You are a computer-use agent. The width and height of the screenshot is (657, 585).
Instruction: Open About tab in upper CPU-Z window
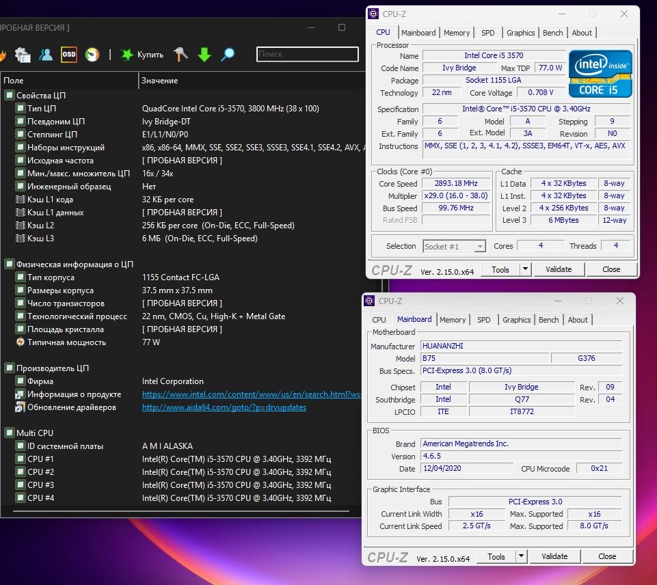click(x=582, y=33)
